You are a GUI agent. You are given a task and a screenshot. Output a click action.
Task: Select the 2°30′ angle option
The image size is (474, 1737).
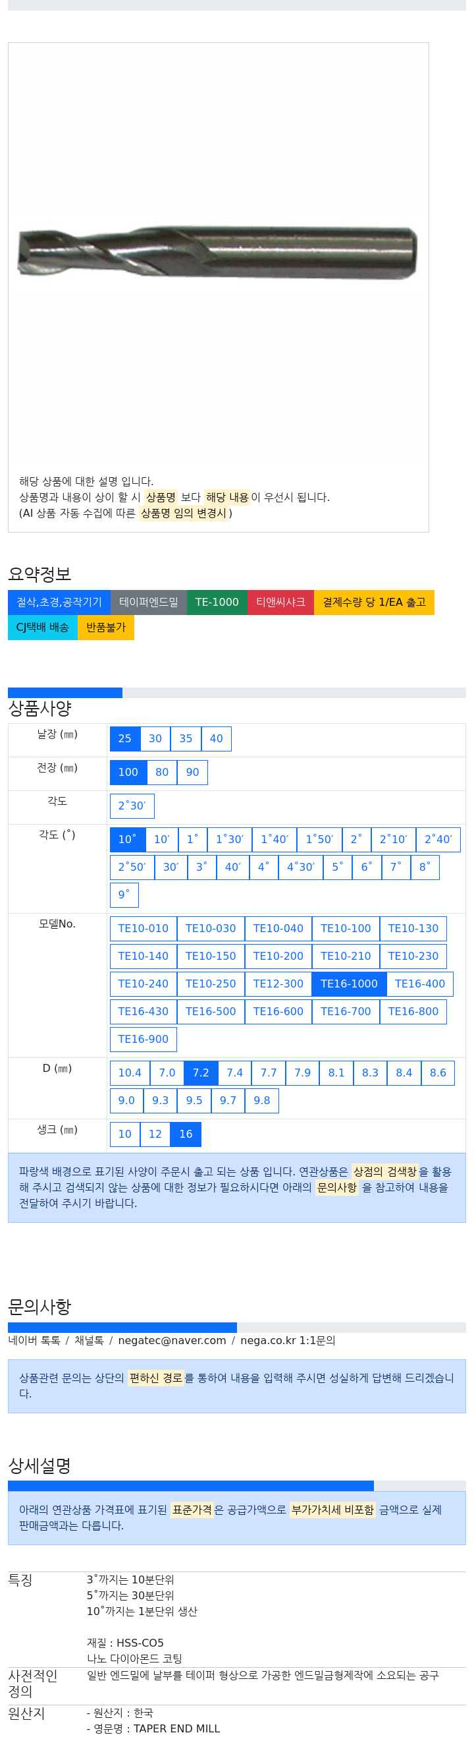[x=132, y=806]
